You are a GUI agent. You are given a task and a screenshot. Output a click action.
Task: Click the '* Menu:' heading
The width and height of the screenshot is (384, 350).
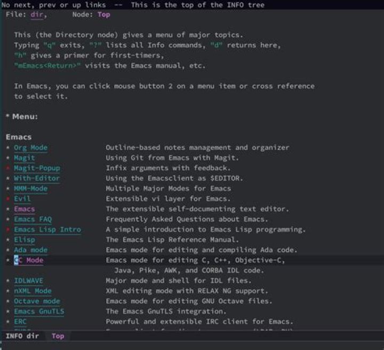coord(22,117)
